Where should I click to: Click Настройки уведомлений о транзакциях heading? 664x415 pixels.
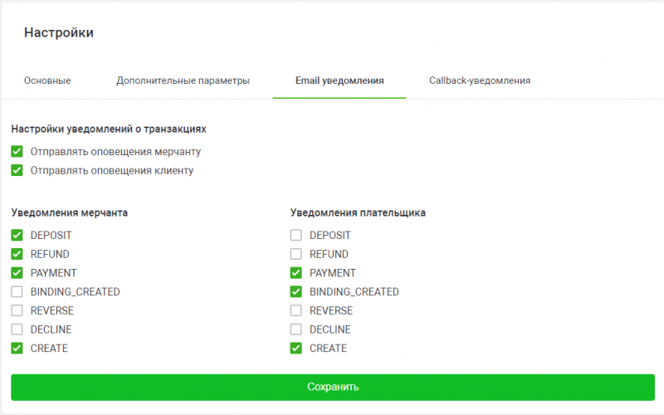109,129
